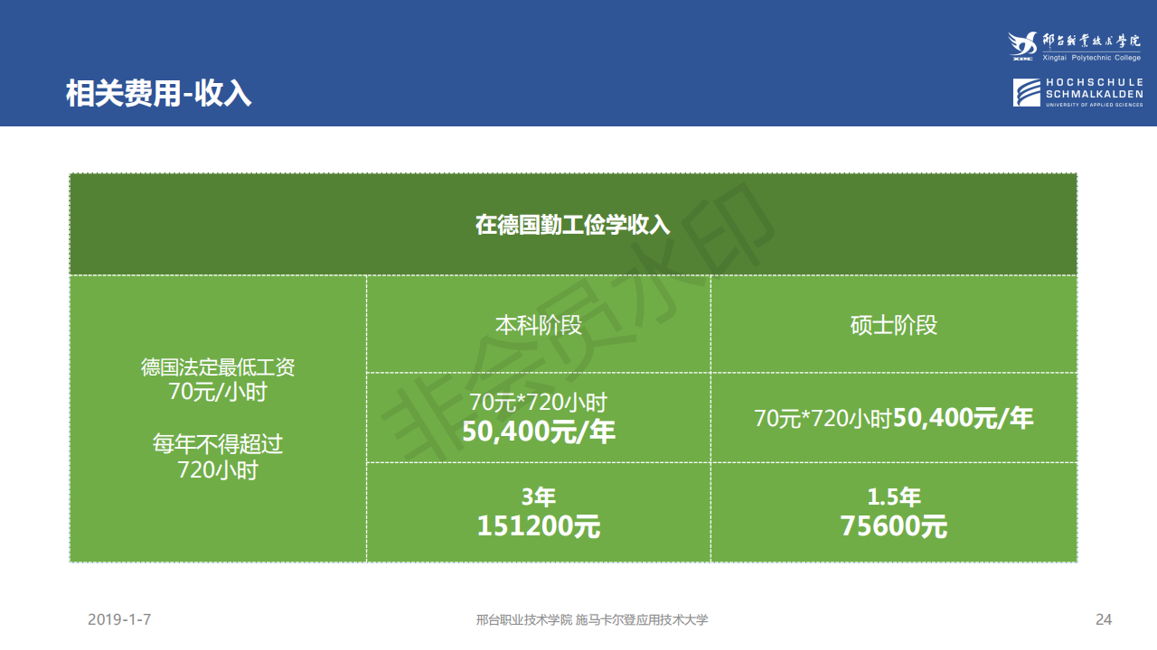Screen dimensions: 1157x650
Task: Click the 151200元 total amount
Action: tap(538, 526)
